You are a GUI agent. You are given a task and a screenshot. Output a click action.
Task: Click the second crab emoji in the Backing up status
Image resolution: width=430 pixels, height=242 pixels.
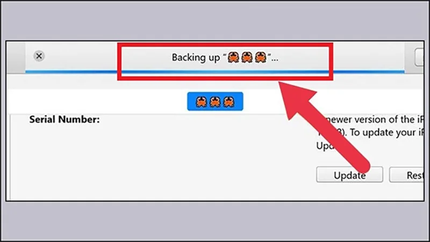(x=247, y=57)
